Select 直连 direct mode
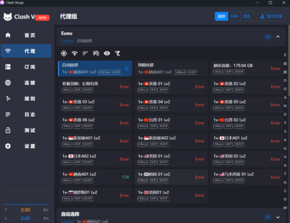 point(246,16)
